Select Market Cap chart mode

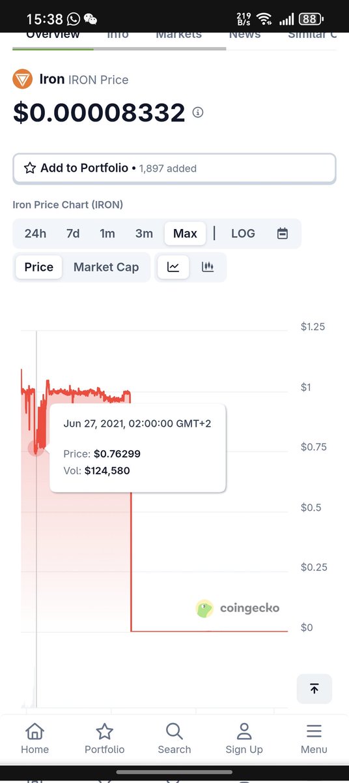pyautogui.click(x=106, y=267)
